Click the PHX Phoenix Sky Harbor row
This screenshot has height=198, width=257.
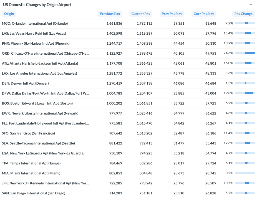point(36,44)
